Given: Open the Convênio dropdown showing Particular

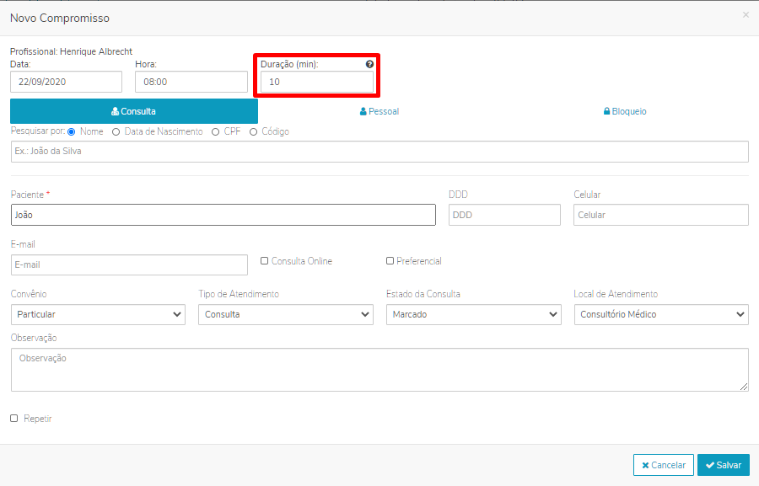Looking at the screenshot, I should click(99, 314).
